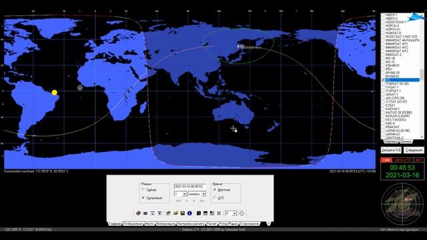427x240 pixels.
Task: Switch to the Настройки расчета tab
Action: pos(191,224)
